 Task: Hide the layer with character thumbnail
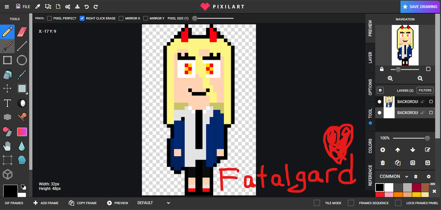click(x=379, y=101)
